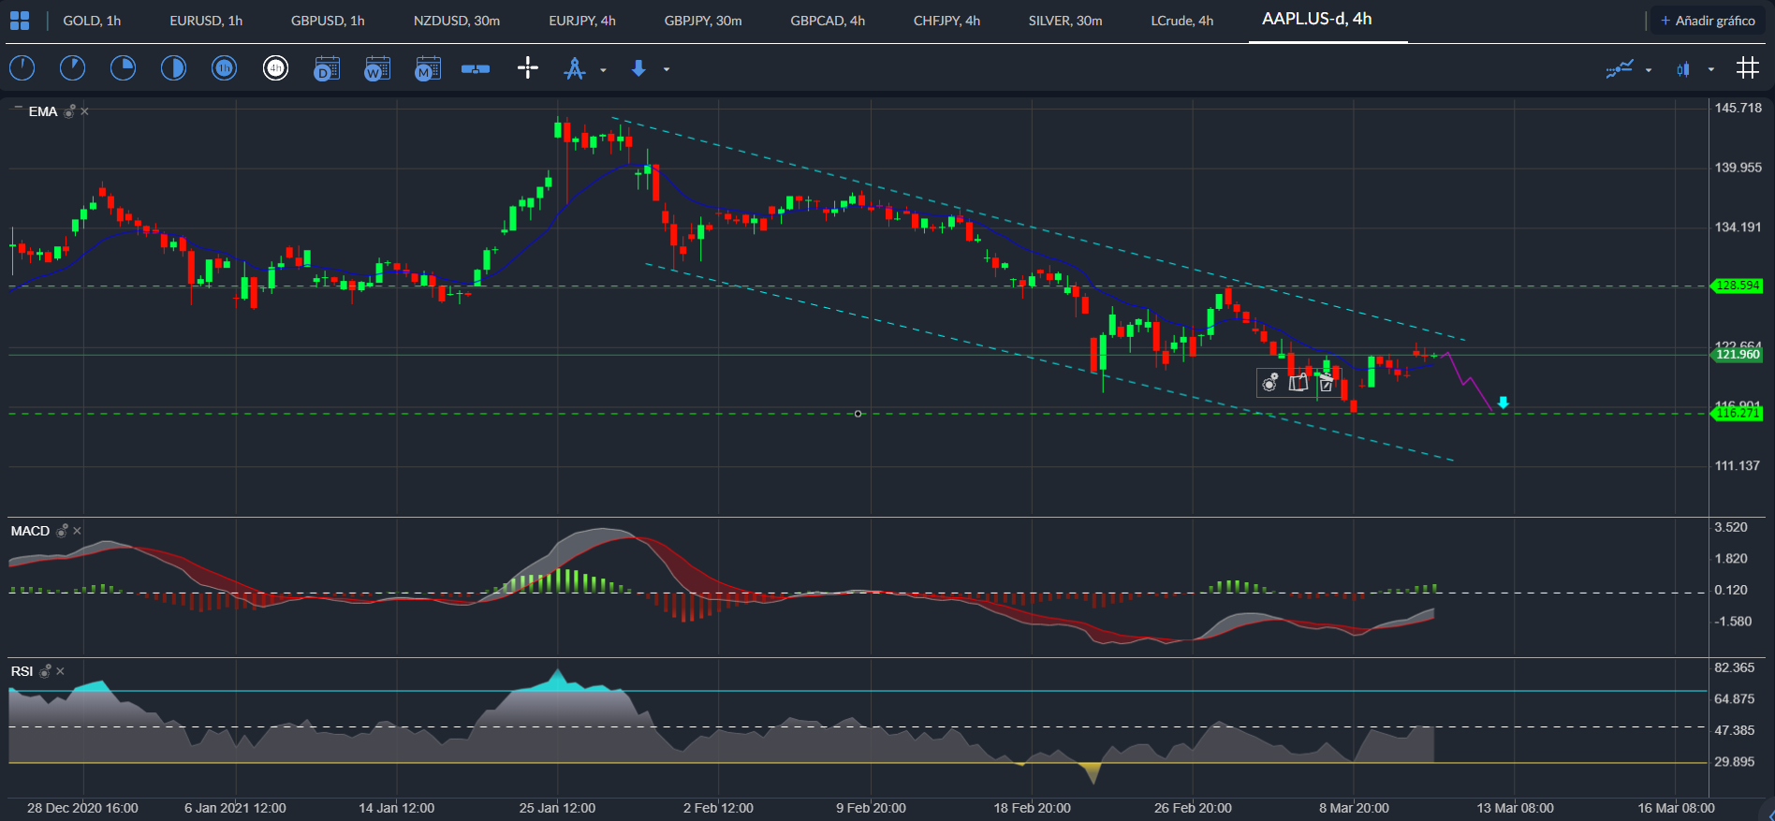Open MACD indicator settings gear
Image resolution: width=1775 pixels, height=821 pixels.
pyautogui.click(x=62, y=531)
